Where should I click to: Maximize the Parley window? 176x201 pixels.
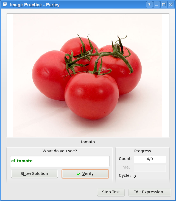pos(164,5)
